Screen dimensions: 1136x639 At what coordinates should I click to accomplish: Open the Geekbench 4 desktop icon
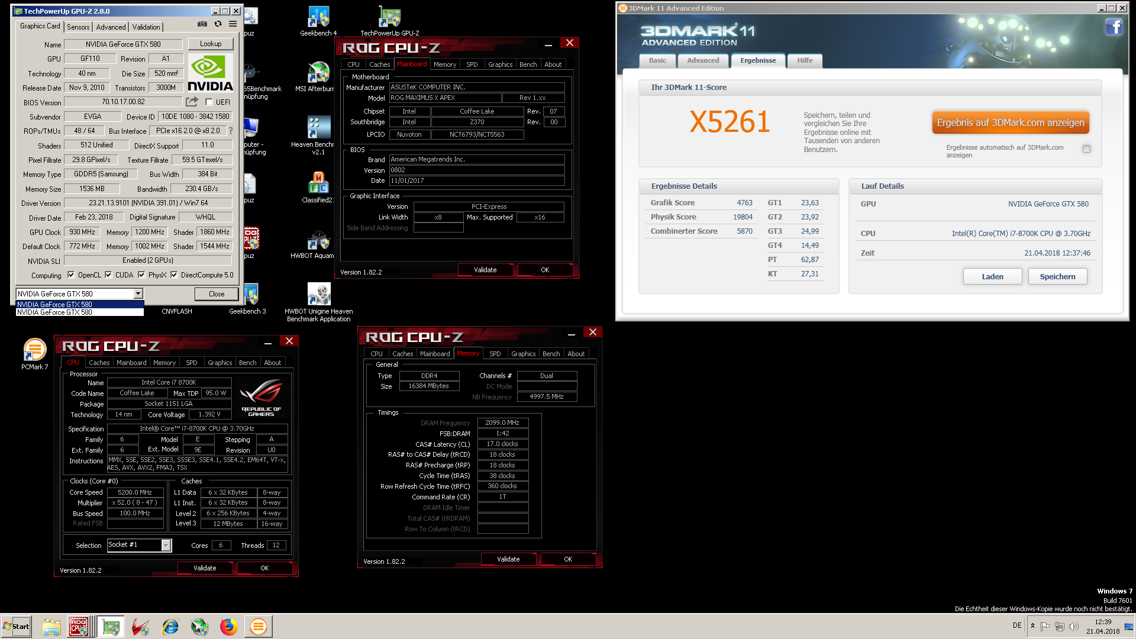[318, 21]
